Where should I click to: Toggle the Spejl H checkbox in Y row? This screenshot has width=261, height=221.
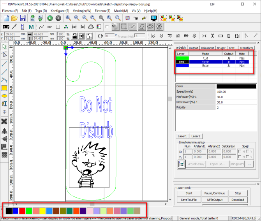pos(240,157)
